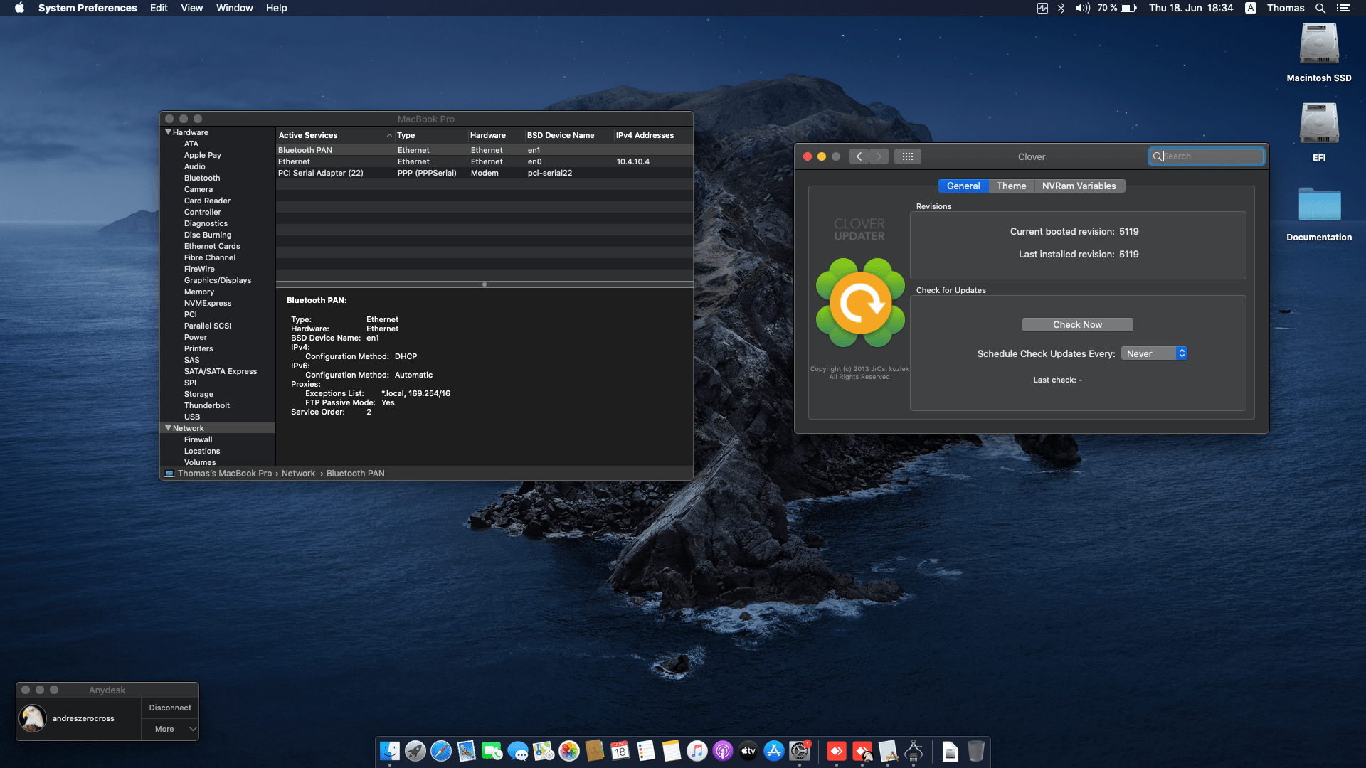Select Graphics/Displays in the sidebar
This screenshot has height=768, width=1366.
218,280
